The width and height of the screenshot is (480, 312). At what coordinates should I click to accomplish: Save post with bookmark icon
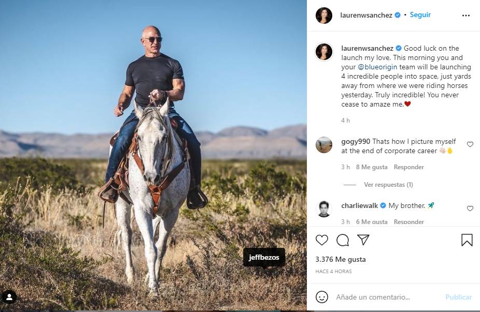pyautogui.click(x=467, y=240)
